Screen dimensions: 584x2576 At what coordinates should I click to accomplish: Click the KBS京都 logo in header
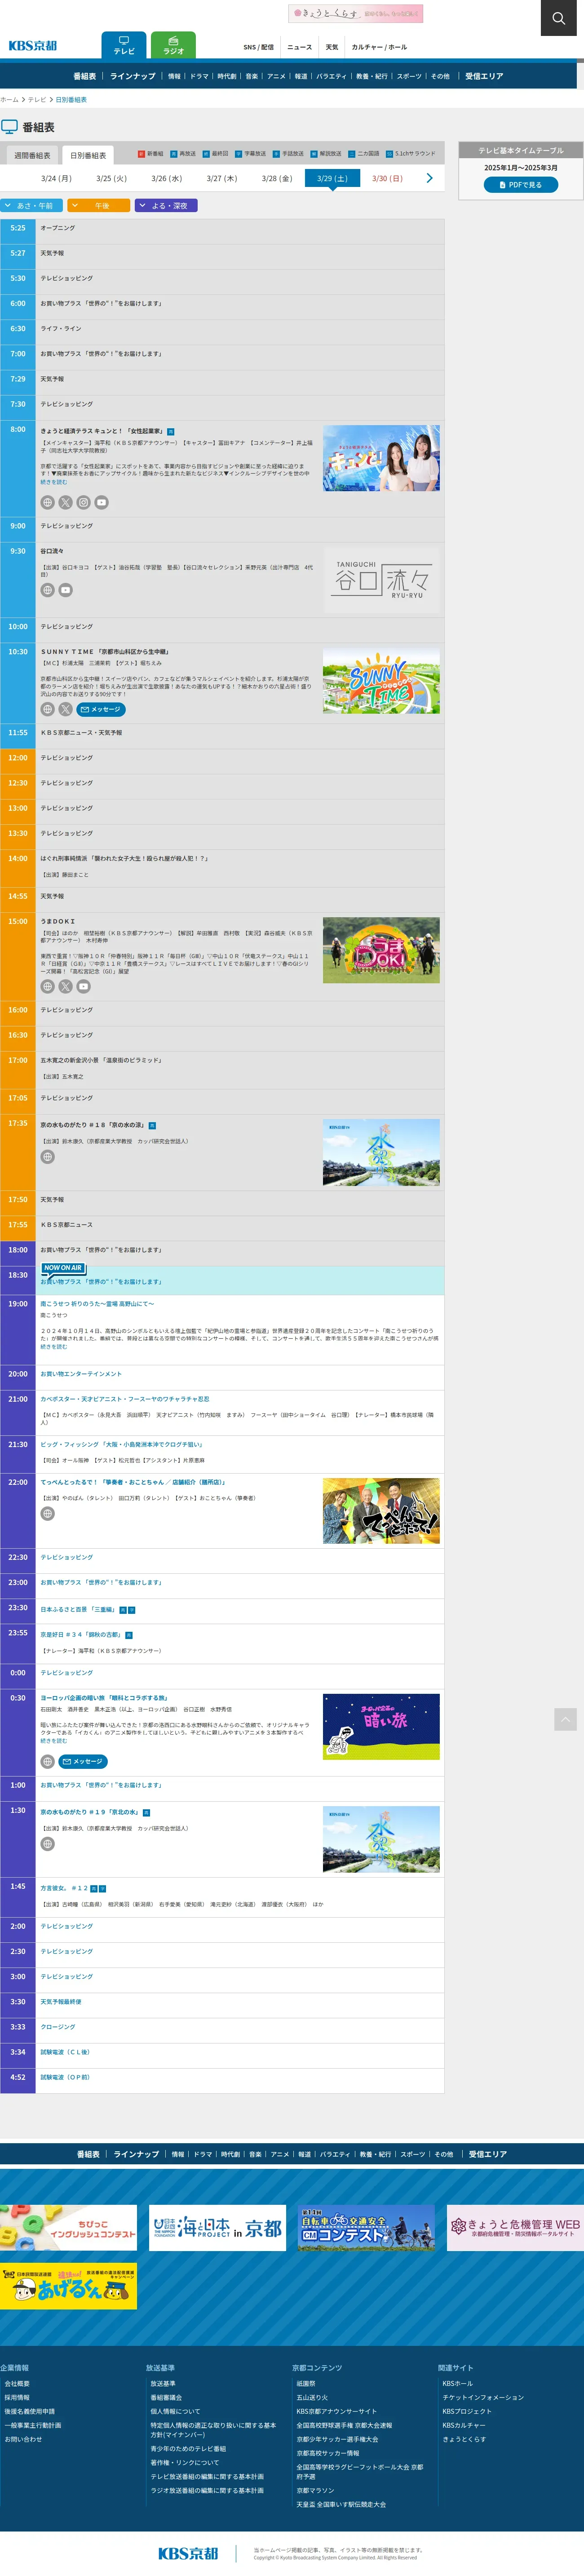(x=33, y=46)
